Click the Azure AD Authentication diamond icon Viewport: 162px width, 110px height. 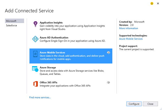(x=35, y=39)
